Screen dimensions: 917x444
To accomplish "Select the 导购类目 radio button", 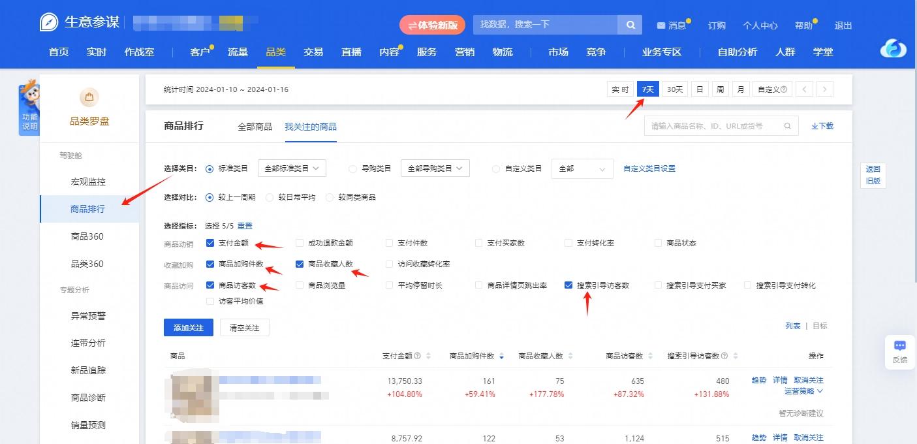I will click(352, 168).
